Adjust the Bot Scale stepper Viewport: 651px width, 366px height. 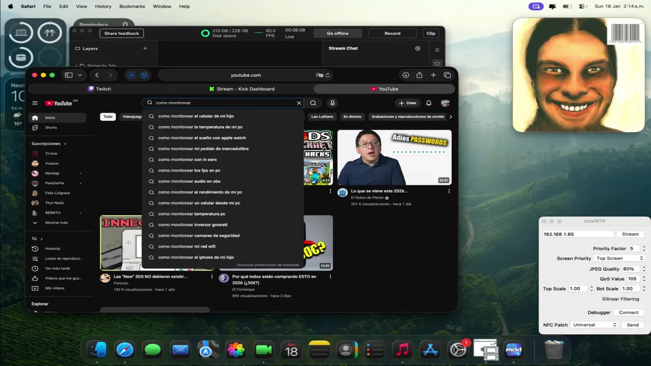point(644,289)
